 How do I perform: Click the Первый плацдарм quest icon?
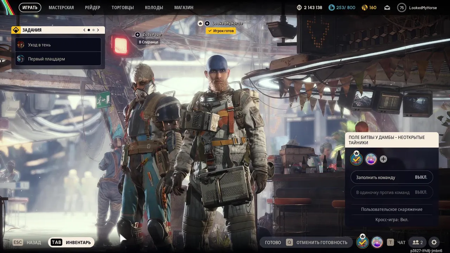tap(21, 59)
